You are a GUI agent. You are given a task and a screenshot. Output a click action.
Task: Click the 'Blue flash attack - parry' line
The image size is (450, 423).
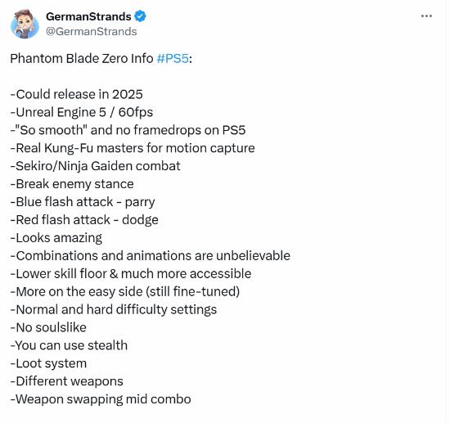click(x=83, y=202)
